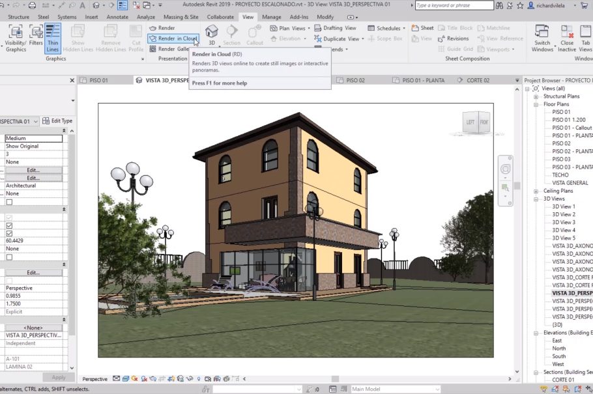
Task: Create a Drafting View
Action: pyautogui.click(x=336, y=28)
